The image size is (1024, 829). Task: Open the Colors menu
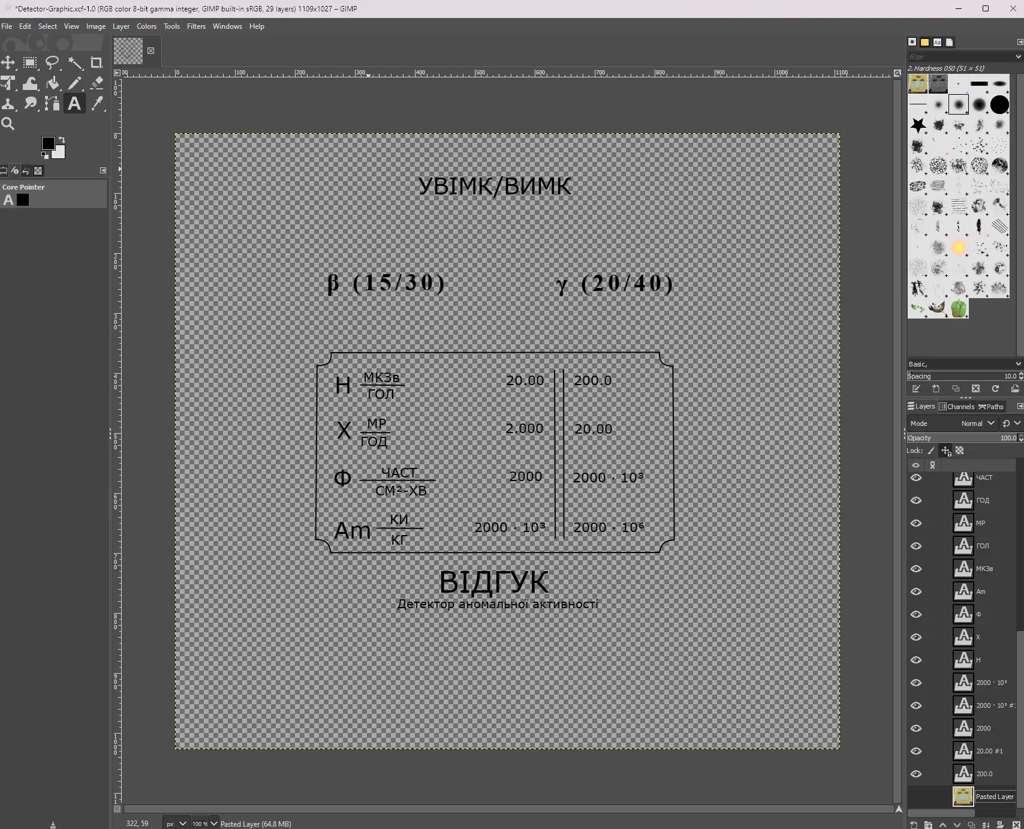click(x=146, y=26)
